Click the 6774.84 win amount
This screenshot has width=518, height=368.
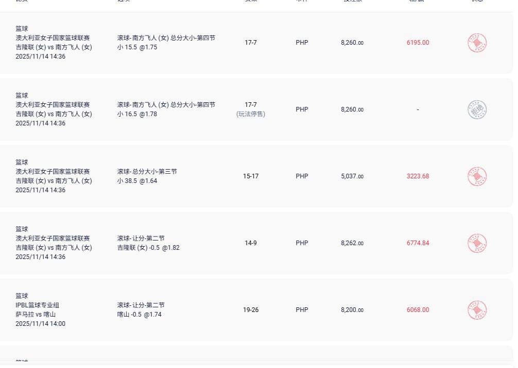(x=418, y=243)
